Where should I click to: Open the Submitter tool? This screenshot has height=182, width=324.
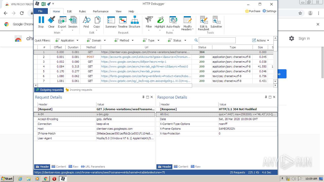(216, 22)
